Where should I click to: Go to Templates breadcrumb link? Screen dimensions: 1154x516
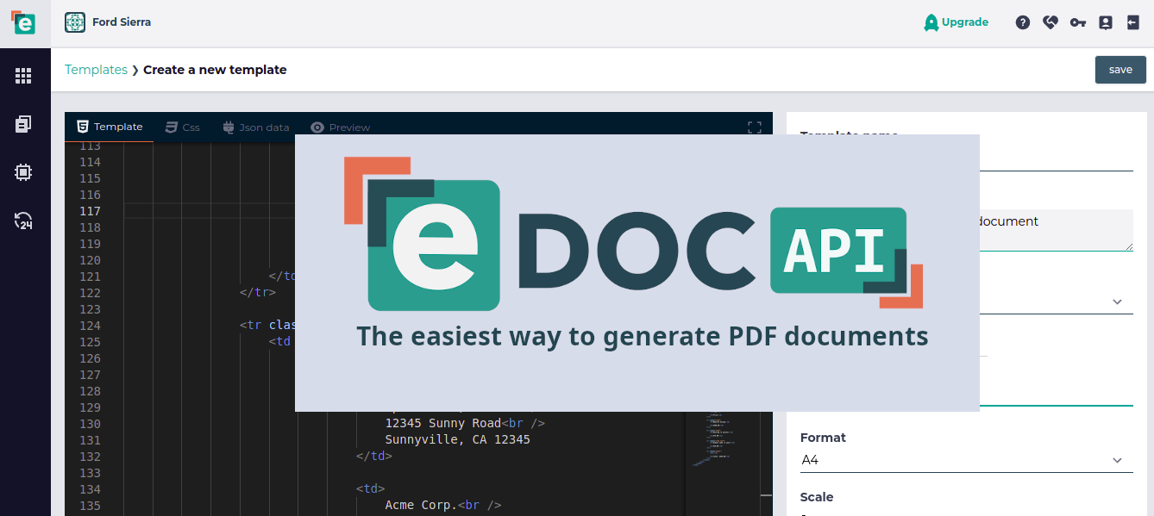click(96, 70)
